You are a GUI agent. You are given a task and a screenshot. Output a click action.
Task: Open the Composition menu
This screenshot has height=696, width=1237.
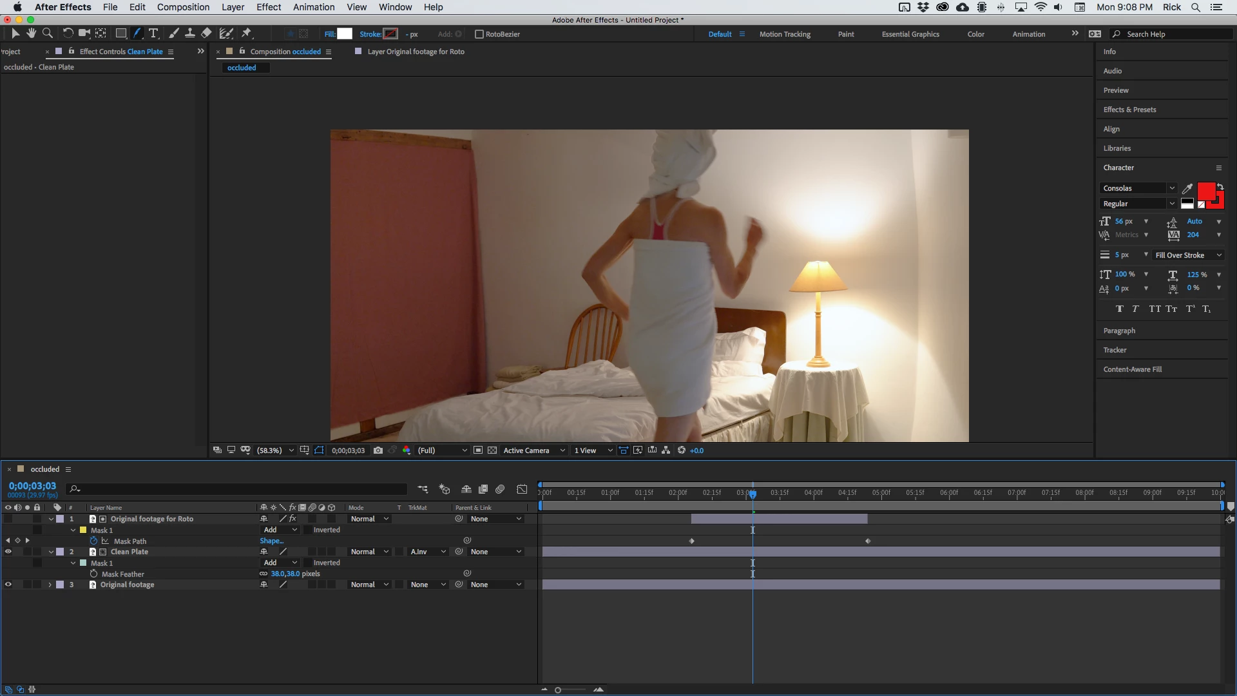point(183,7)
